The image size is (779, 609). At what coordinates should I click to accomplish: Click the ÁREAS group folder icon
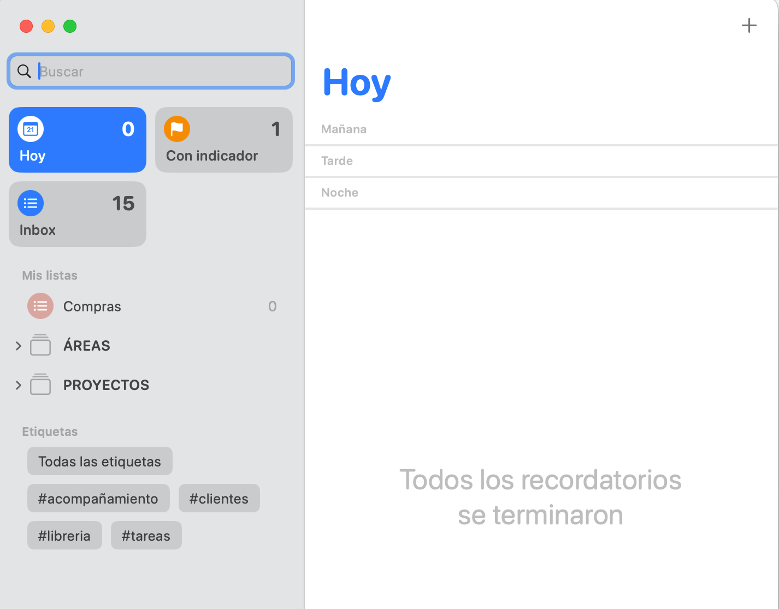pyautogui.click(x=40, y=345)
